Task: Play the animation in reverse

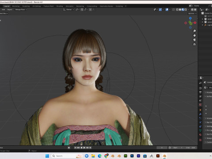Action: tap(81, 148)
